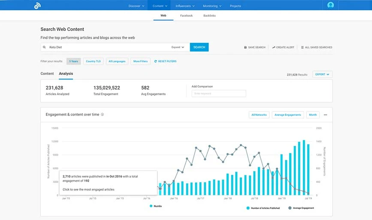Click the Add Comparison keyword field
The height and width of the screenshot is (220, 372).
click(219, 93)
